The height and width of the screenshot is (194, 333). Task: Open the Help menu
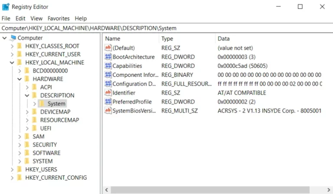[81, 19]
